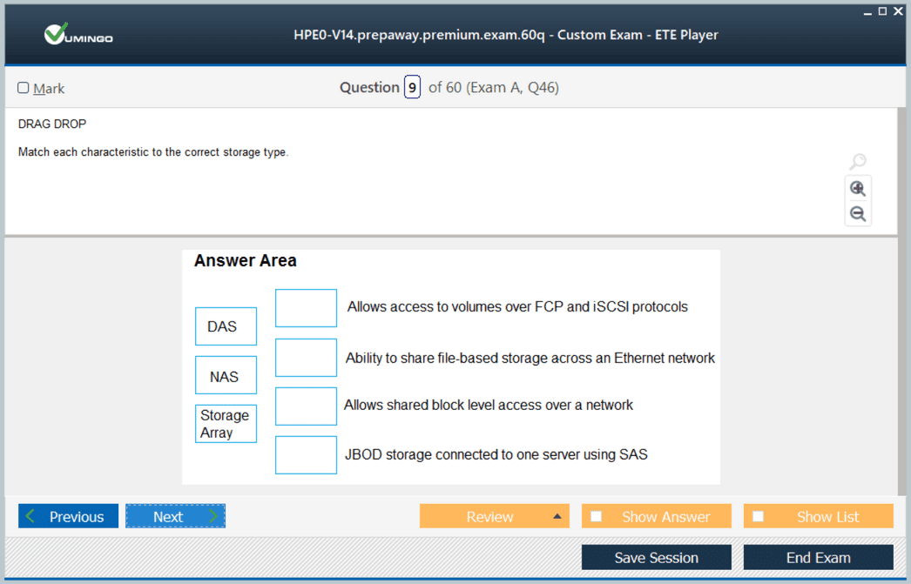Click drop box beside file-based storage Ethernet

click(x=307, y=358)
